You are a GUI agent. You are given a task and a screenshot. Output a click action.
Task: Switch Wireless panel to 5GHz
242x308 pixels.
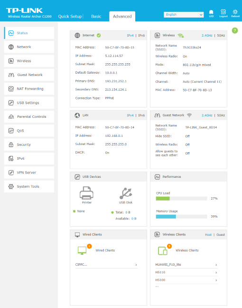[221, 35]
